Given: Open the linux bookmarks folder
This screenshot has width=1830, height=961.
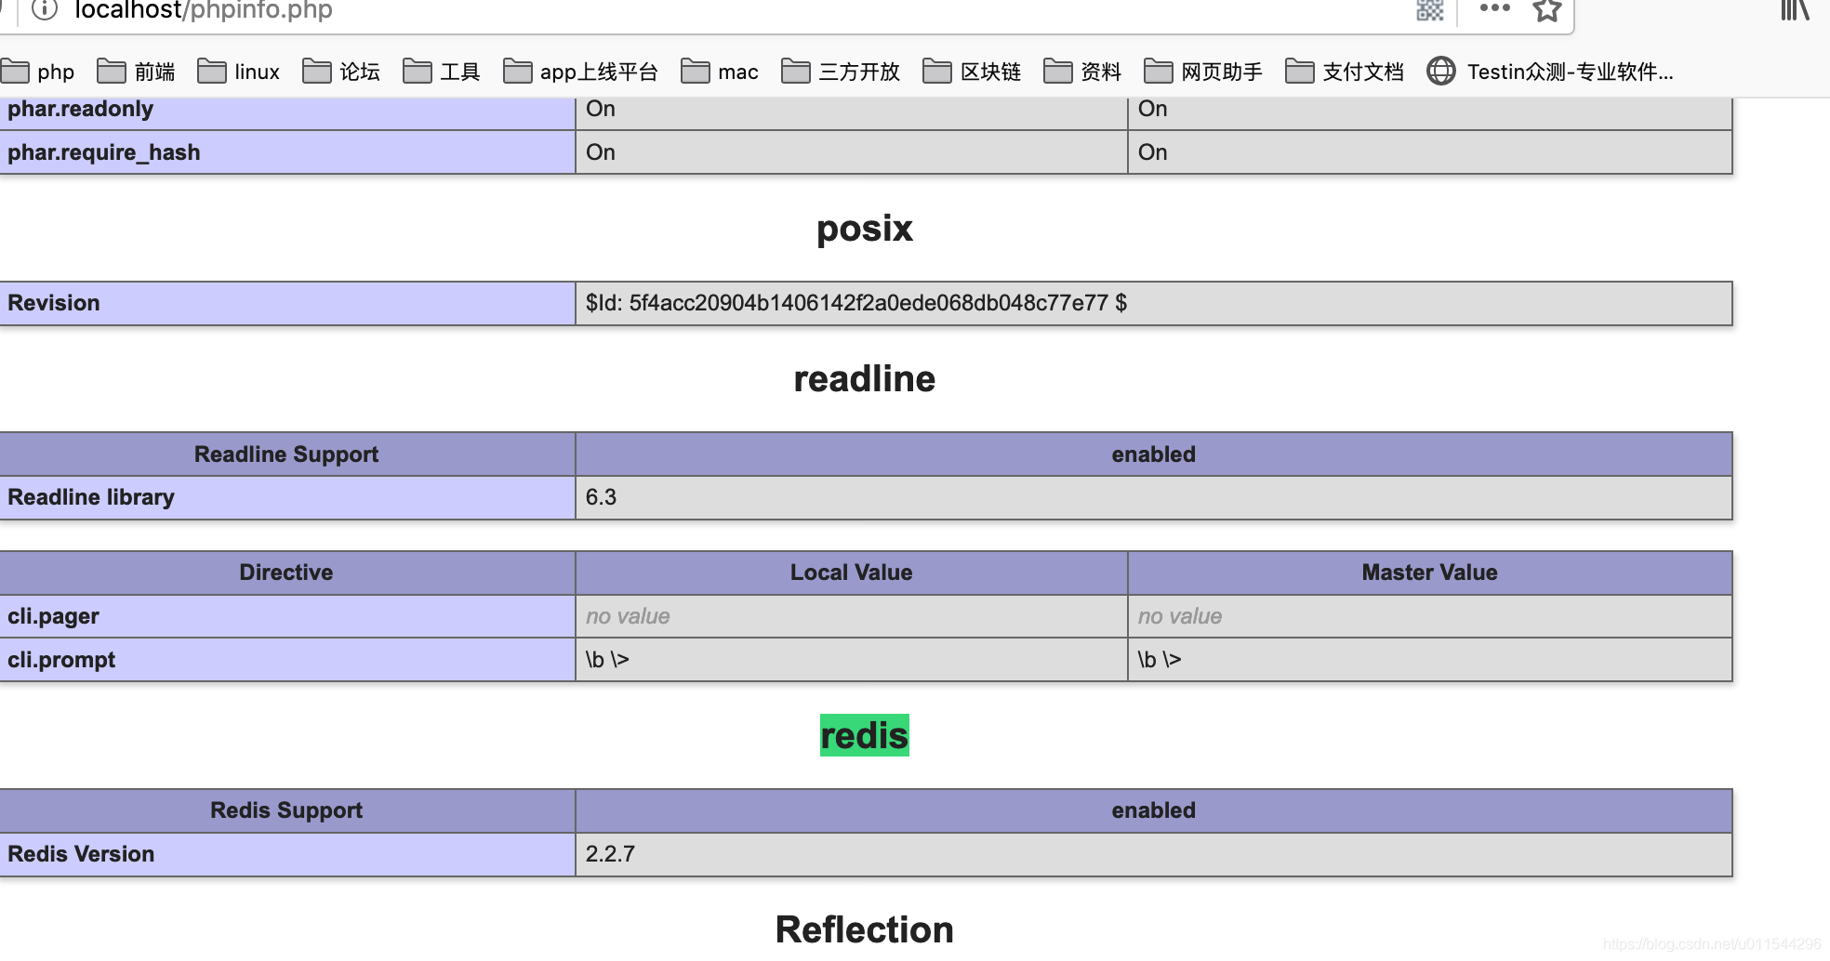Looking at the screenshot, I should tap(239, 72).
